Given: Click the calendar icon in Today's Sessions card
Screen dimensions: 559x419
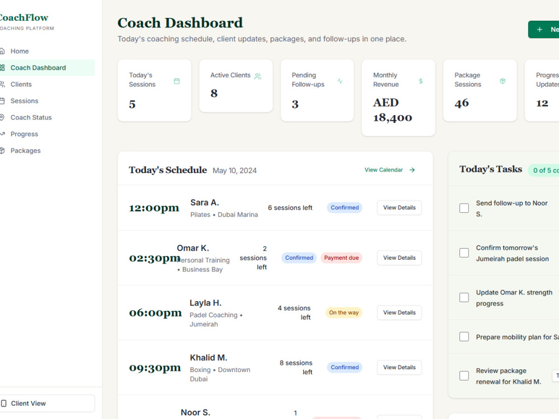Looking at the screenshot, I should pyautogui.click(x=177, y=81).
